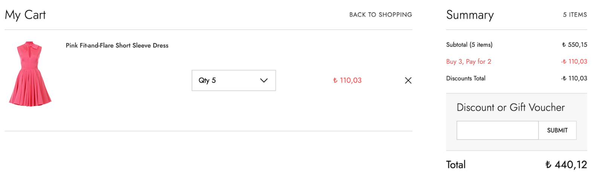Click the Subtotal (5 items) label
603x174 pixels.
[x=469, y=45]
